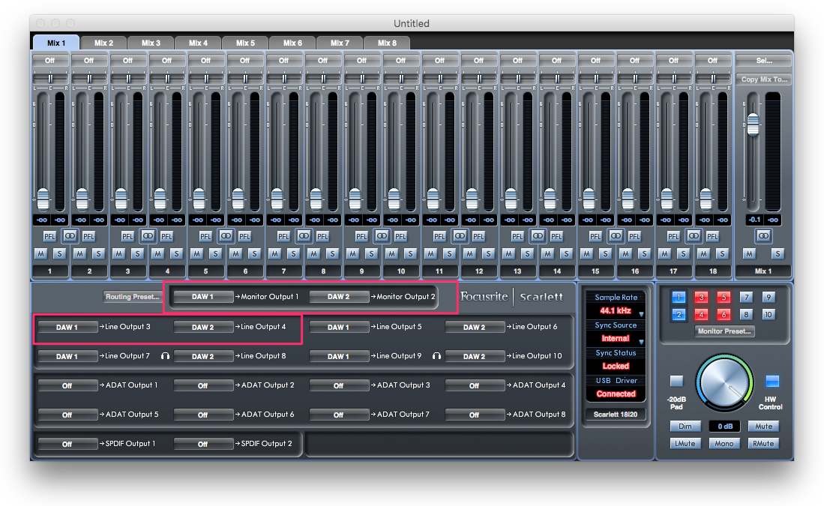This screenshot has height=506, width=824.
Task: Click stereo link icon for channels 13-14
Action: coord(537,236)
